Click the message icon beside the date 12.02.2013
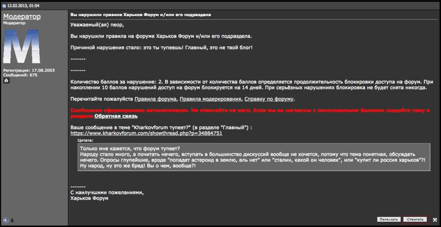441x227 pixels. (x=4, y=5)
